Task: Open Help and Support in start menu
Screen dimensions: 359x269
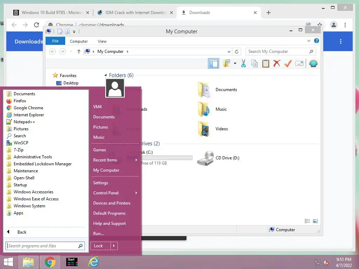Action: pyautogui.click(x=109, y=223)
